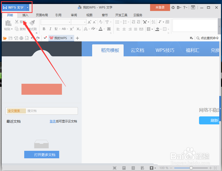Toggle Subscript X₂ formatting
Screen dimensions: 222x171
[x=78, y=29]
